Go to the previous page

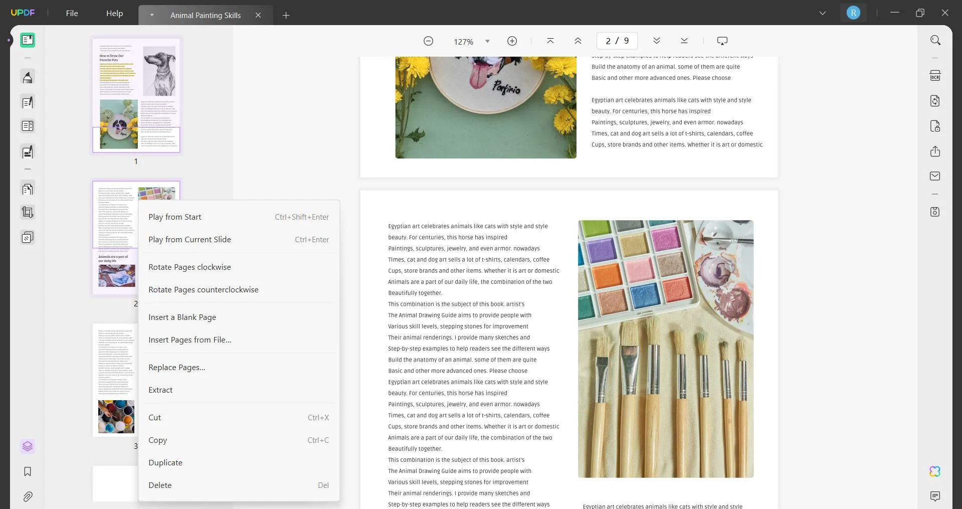578,41
